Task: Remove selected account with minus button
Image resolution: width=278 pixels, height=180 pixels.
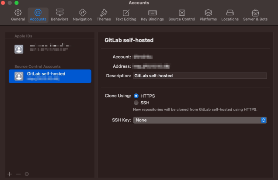Action: pos(18,174)
